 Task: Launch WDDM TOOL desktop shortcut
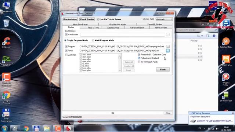coord(226,79)
